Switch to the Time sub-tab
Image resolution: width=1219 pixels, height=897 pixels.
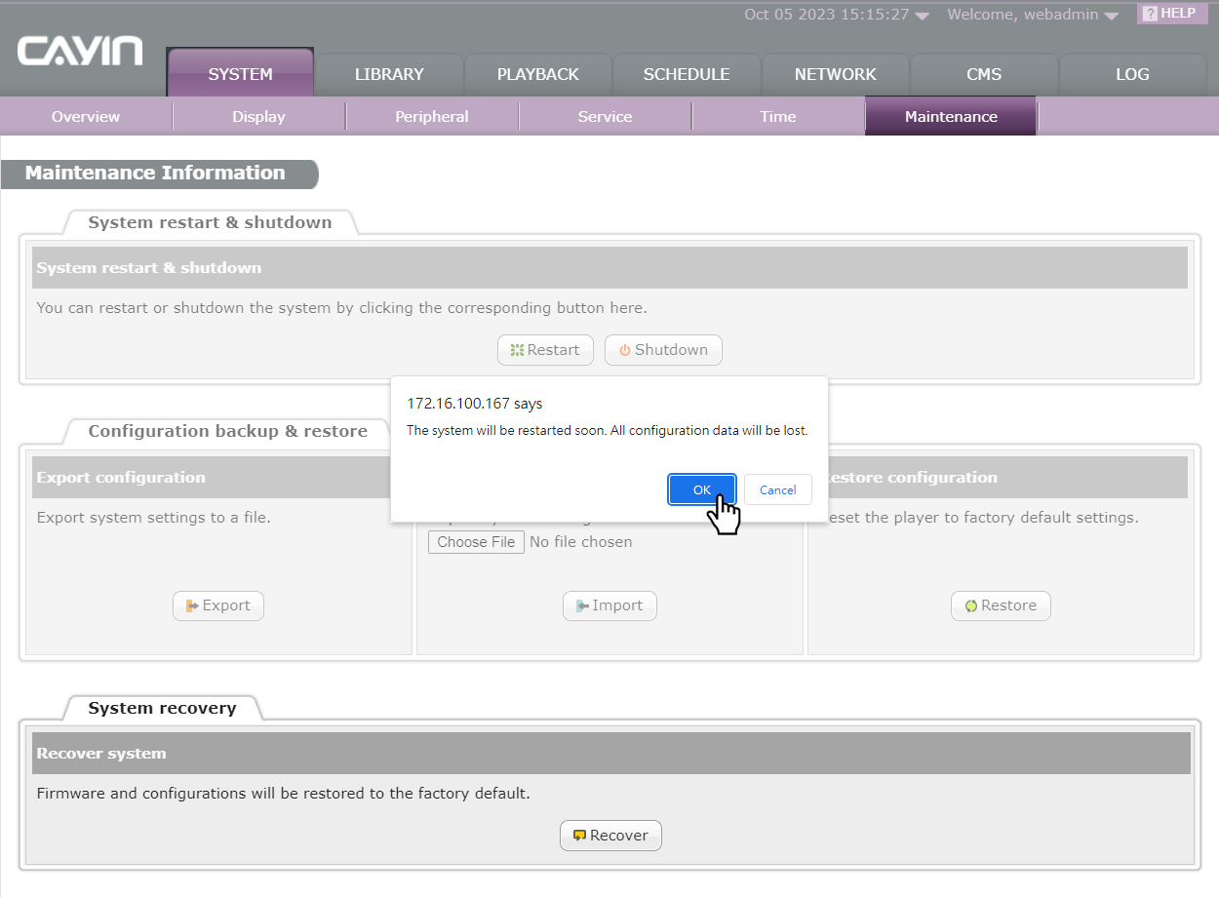coord(778,116)
